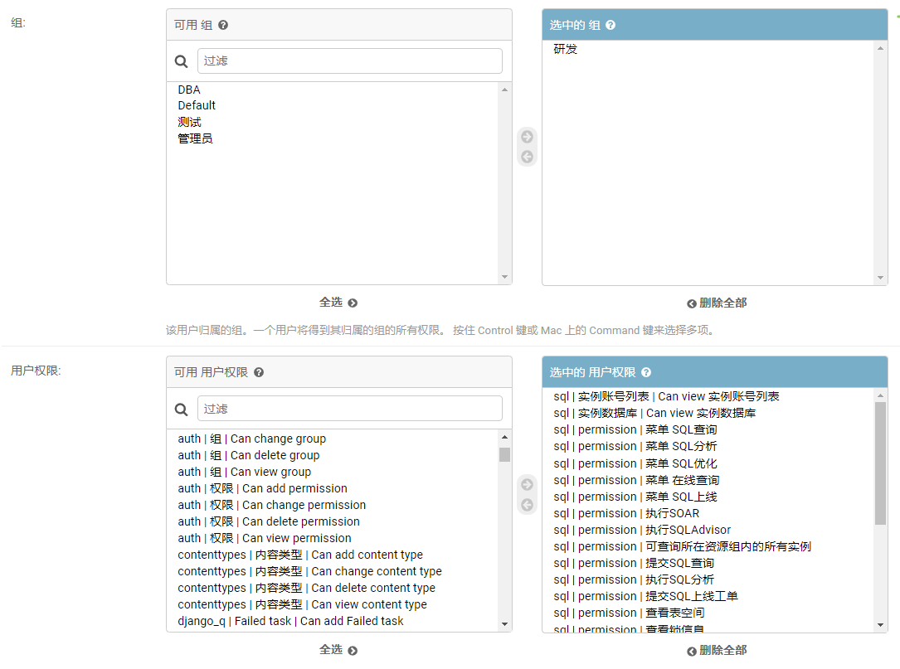Viewport: 900px width, 669px height.
Task: Click left arrow to remove selected group
Action: [527, 157]
